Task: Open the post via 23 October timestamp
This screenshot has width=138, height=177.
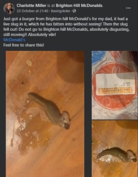Action: coord(32,11)
